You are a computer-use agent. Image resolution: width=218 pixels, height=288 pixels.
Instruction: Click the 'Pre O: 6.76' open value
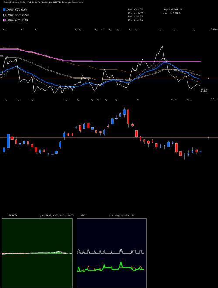coord(136,10)
